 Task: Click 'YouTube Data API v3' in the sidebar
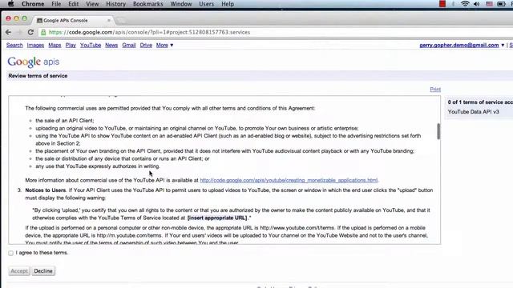click(x=474, y=112)
